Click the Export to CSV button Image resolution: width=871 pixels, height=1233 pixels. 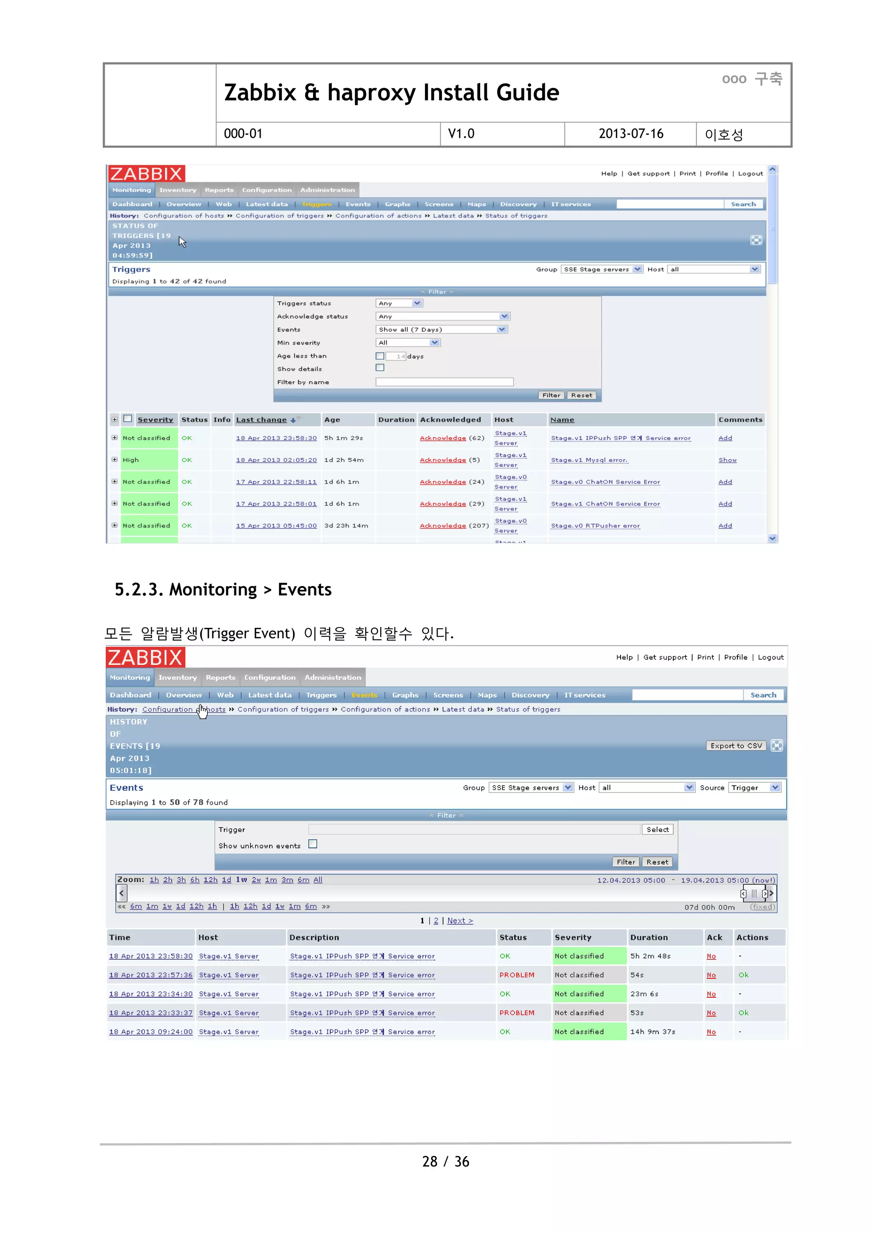point(736,745)
